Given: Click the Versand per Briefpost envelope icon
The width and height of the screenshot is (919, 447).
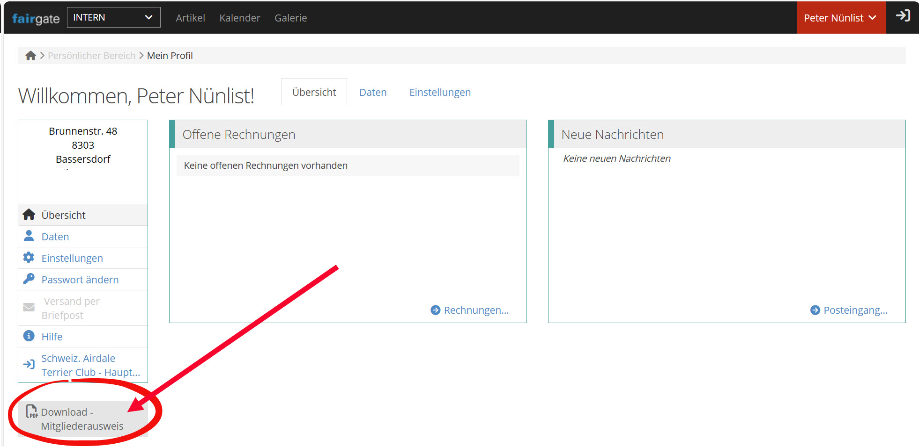Looking at the screenshot, I should 29,307.
